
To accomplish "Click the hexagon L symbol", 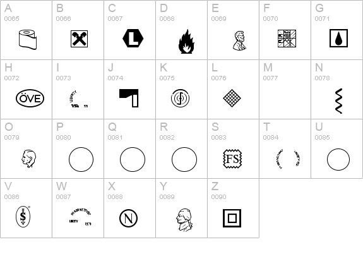I will click(133, 39).
